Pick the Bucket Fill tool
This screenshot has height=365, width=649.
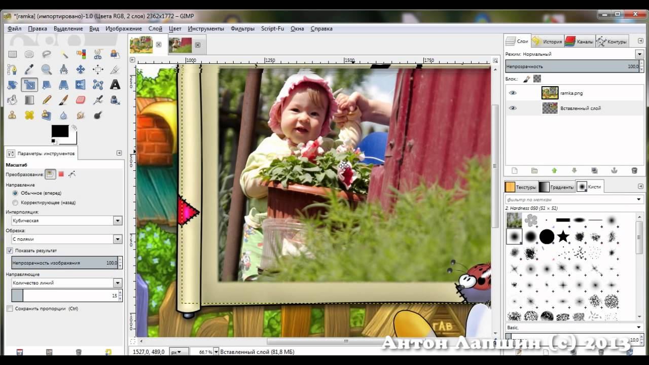[x=13, y=100]
